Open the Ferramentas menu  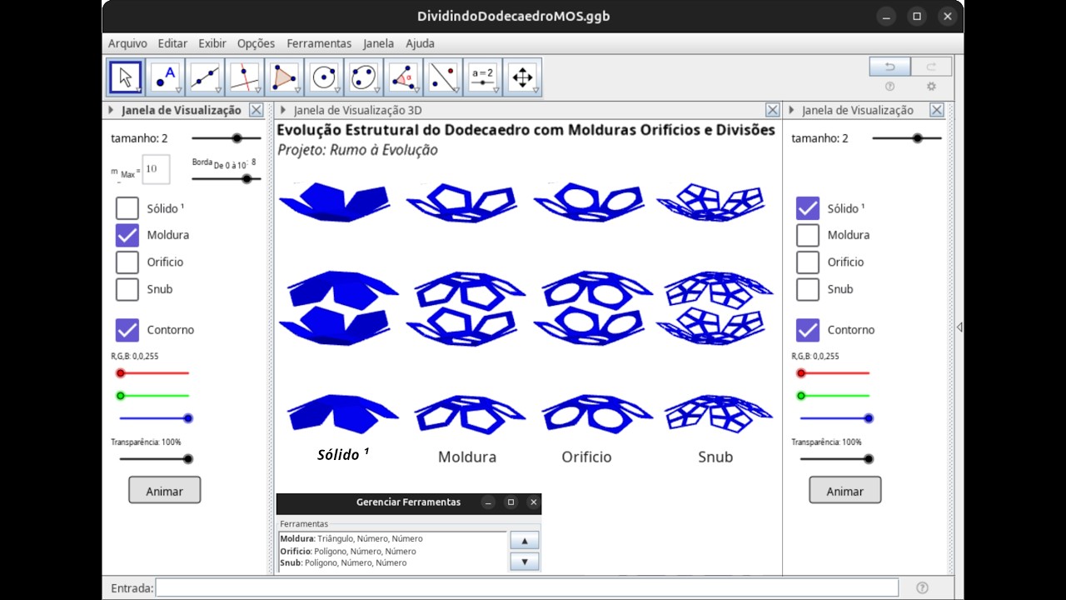coord(319,43)
